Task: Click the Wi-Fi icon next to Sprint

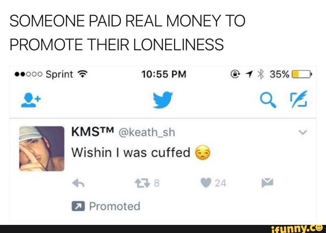Action: click(x=83, y=74)
